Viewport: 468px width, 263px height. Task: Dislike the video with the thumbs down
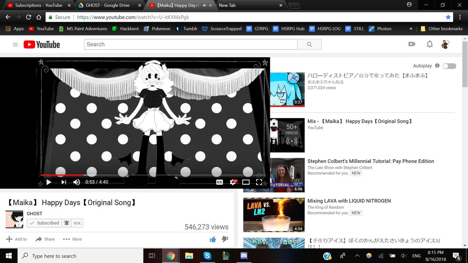(x=225, y=239)
